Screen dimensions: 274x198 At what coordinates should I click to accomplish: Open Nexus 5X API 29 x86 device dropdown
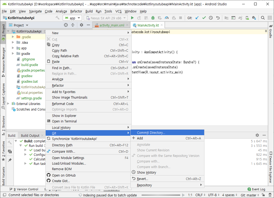click(106, 18)
